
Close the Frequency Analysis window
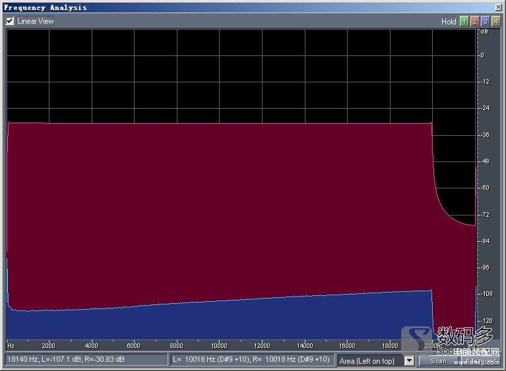(x=499, y=7)
